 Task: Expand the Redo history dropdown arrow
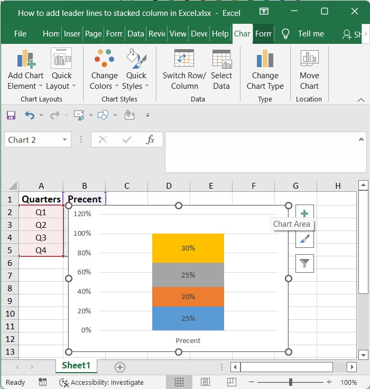(x=66, y=115)
